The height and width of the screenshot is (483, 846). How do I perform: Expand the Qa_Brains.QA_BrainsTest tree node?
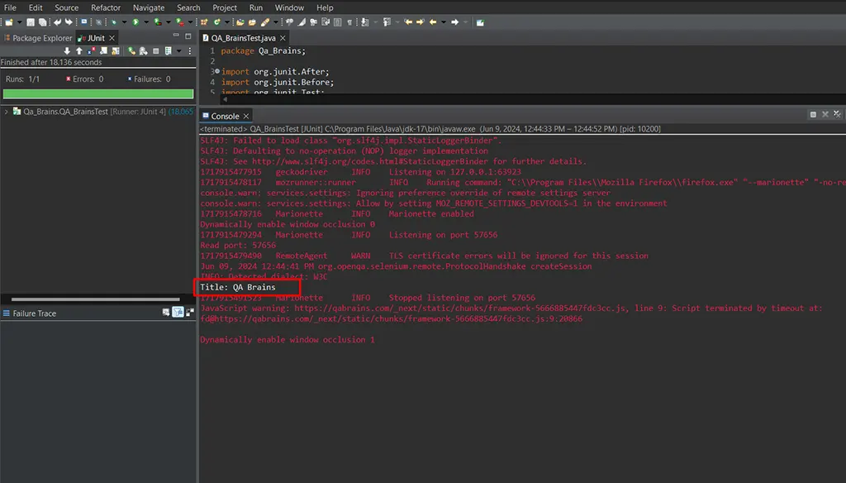[x=6, y=111]
